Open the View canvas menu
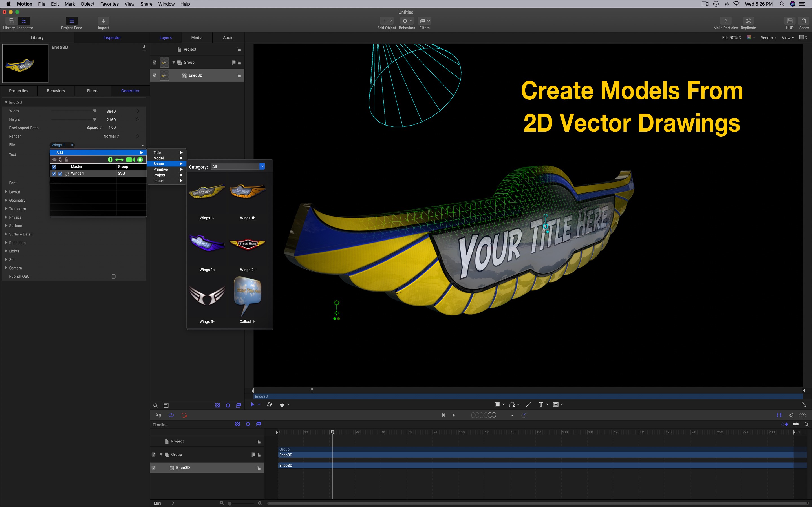 (787, 37)
